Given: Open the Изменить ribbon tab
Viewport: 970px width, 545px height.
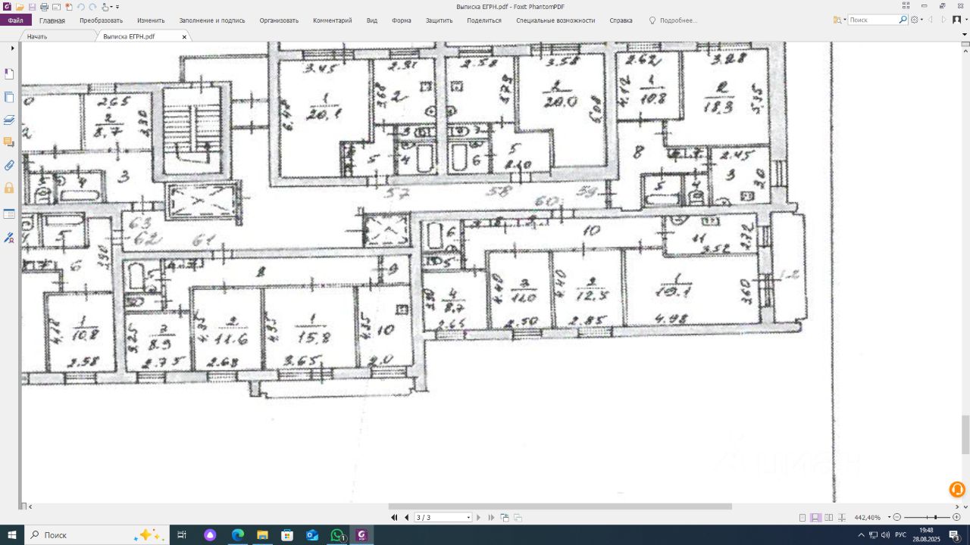Looking at the screenshot, I should (x=151, y=20).
